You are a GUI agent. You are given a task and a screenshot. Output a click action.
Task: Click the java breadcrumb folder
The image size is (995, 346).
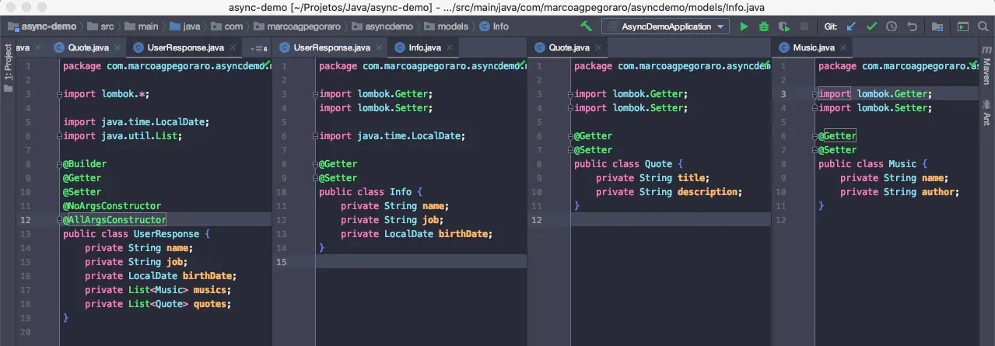pos(186,26)
